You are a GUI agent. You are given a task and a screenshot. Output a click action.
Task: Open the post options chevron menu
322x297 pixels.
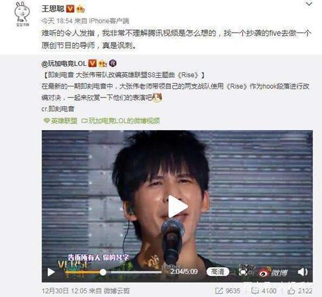pyautogui.click(x=309, y=4)
